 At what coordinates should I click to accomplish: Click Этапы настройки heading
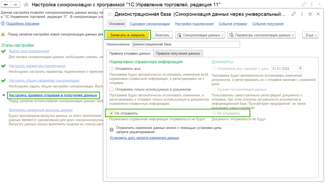click(17, 45)
